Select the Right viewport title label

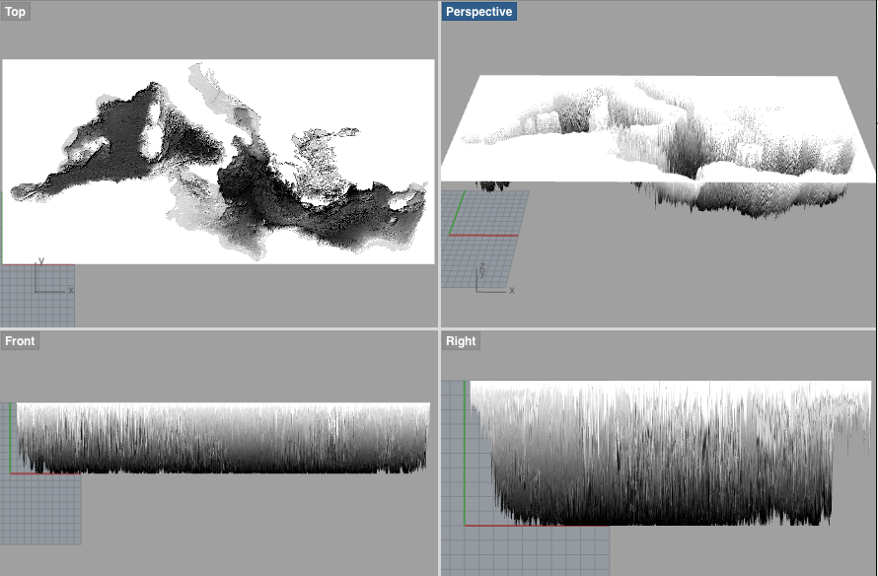click(461, 341)
